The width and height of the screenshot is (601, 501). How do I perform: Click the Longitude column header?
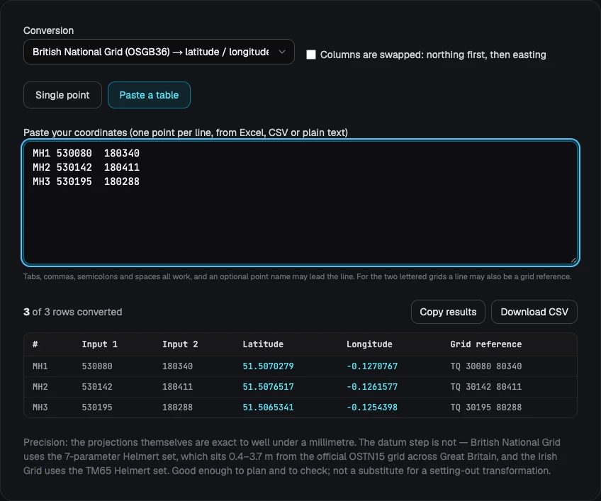pos(369,344)
